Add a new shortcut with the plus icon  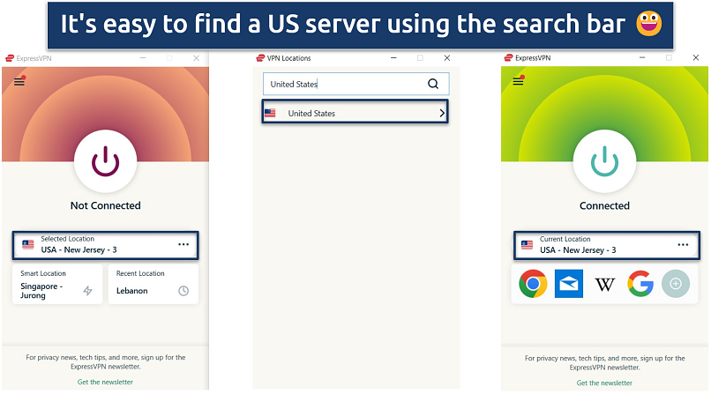click(x=676, y=284)
